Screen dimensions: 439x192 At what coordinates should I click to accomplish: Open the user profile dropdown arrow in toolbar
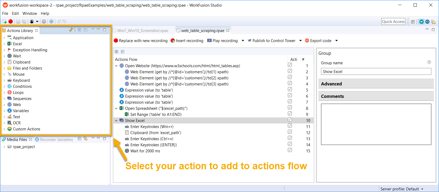[x=37, y=22]
